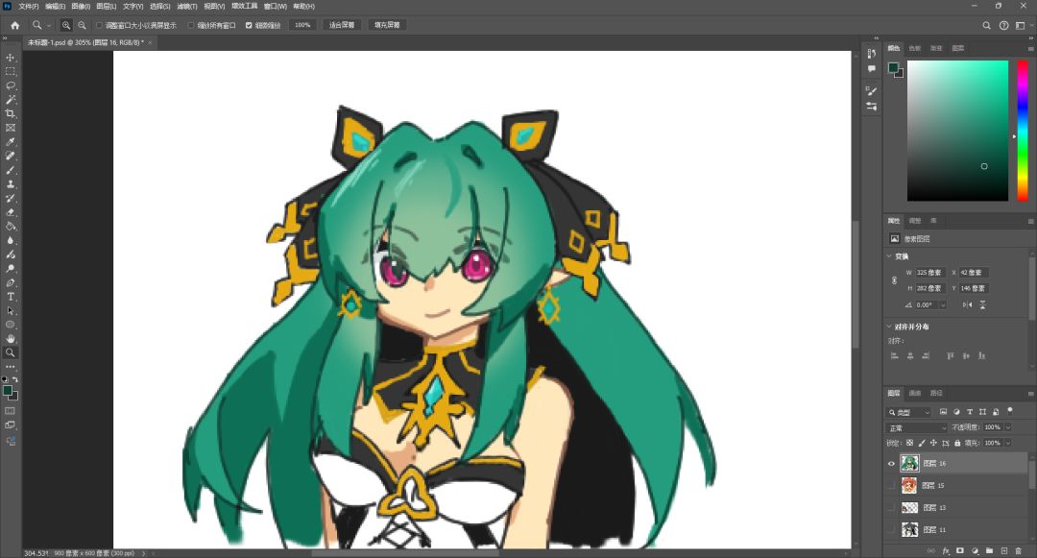Add a layer mask from Layers panel
Image resolution: width=1037 pixels, height=558 pixels.
click(x=959, y=550)
